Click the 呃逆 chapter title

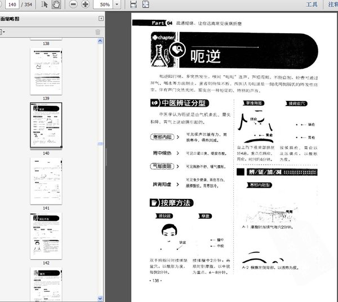[206, 56]
